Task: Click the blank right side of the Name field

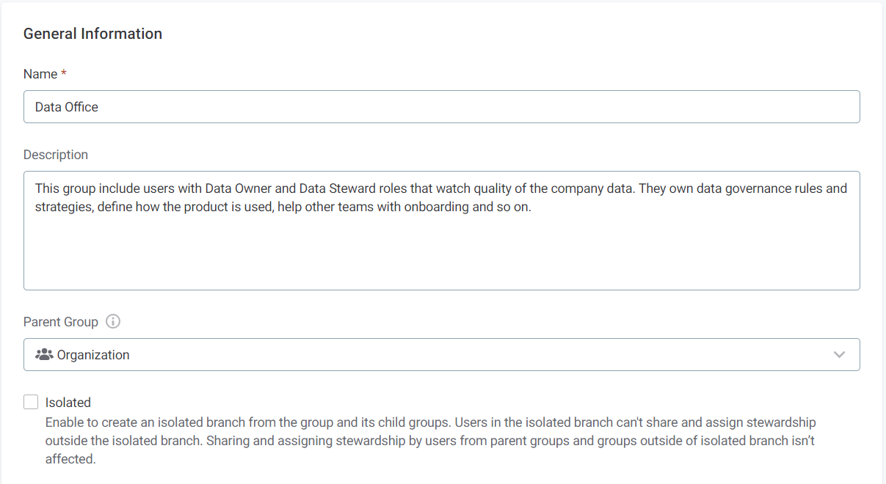Action: click(x=661, y=107)
